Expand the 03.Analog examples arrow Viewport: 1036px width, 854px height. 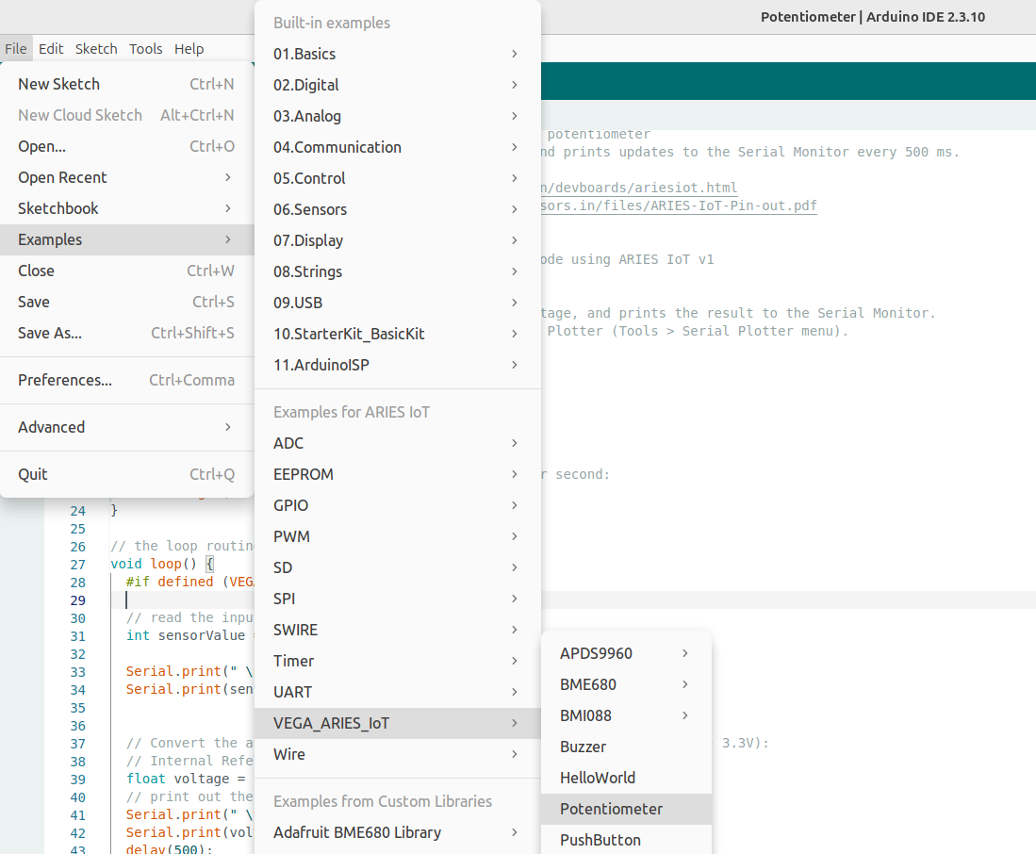click(514, 116)
